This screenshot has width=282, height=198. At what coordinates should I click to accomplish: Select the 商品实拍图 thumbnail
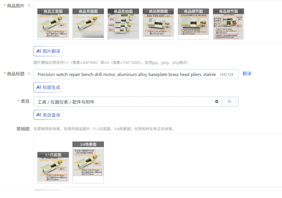(x=123, y=24)
